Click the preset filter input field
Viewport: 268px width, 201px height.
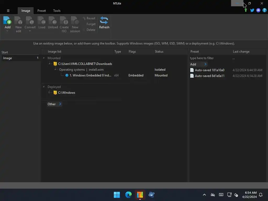pyautogui.click(x=210, y=58)
